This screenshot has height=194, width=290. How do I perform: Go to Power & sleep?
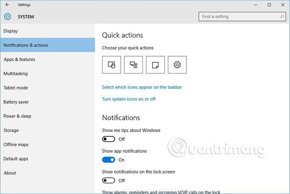48,116
